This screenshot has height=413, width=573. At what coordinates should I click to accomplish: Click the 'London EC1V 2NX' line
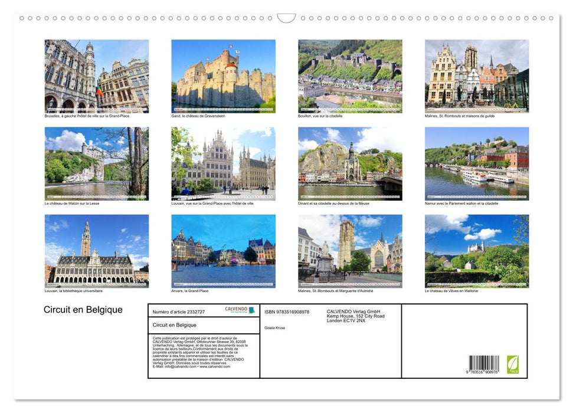[x=346, y=320]
